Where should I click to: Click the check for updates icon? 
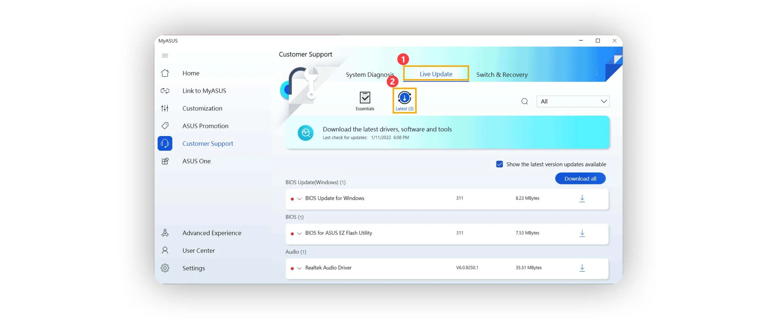tap(305, 133)
